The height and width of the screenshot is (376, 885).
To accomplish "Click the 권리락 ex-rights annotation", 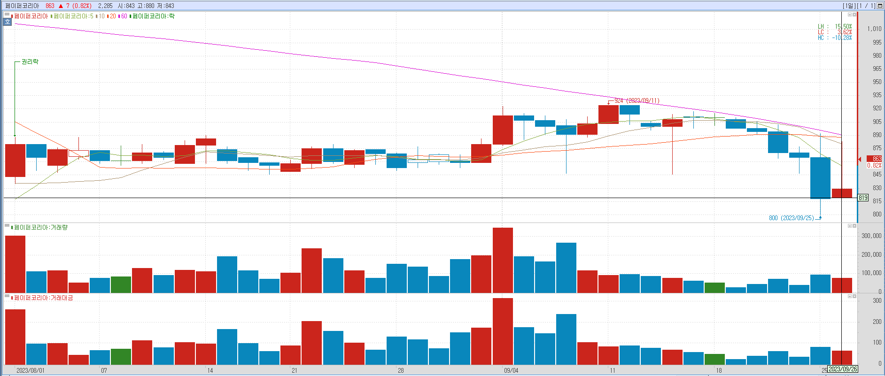I will click(x=30, y=62).
